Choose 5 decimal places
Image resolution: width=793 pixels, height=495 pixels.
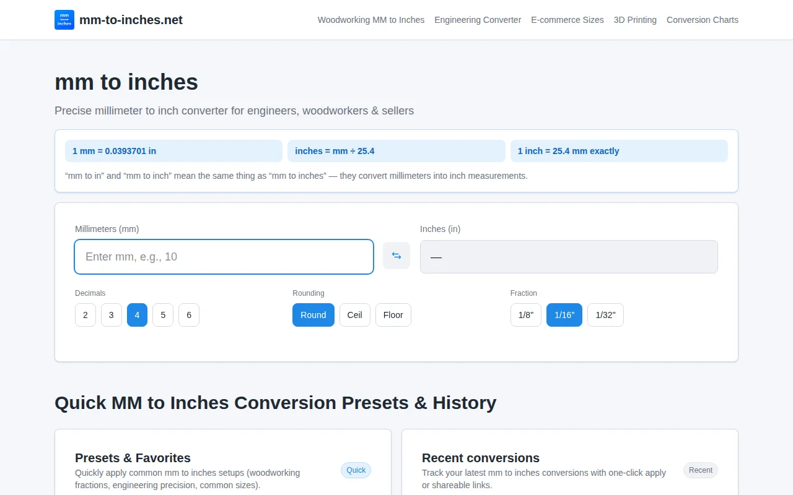(163, 315)
